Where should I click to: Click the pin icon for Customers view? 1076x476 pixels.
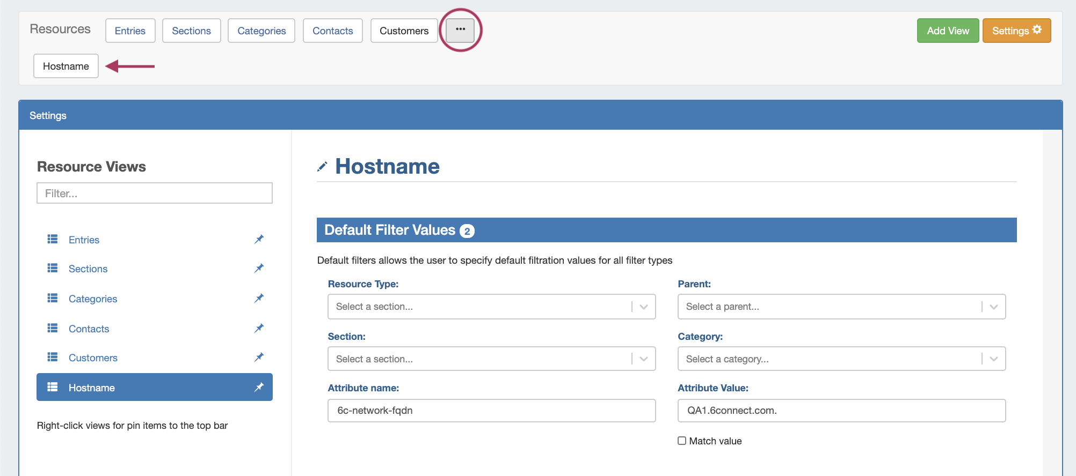[259, 358]
